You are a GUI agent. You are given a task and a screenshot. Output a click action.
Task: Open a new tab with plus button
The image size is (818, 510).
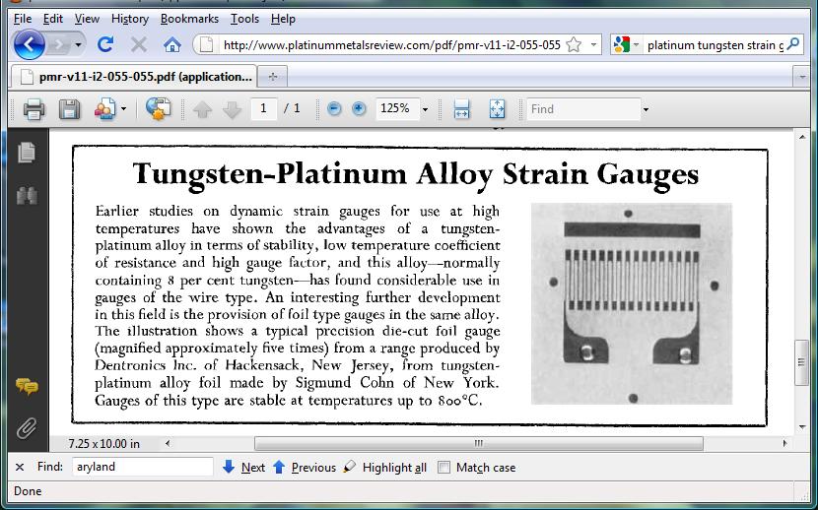point(272,77)
